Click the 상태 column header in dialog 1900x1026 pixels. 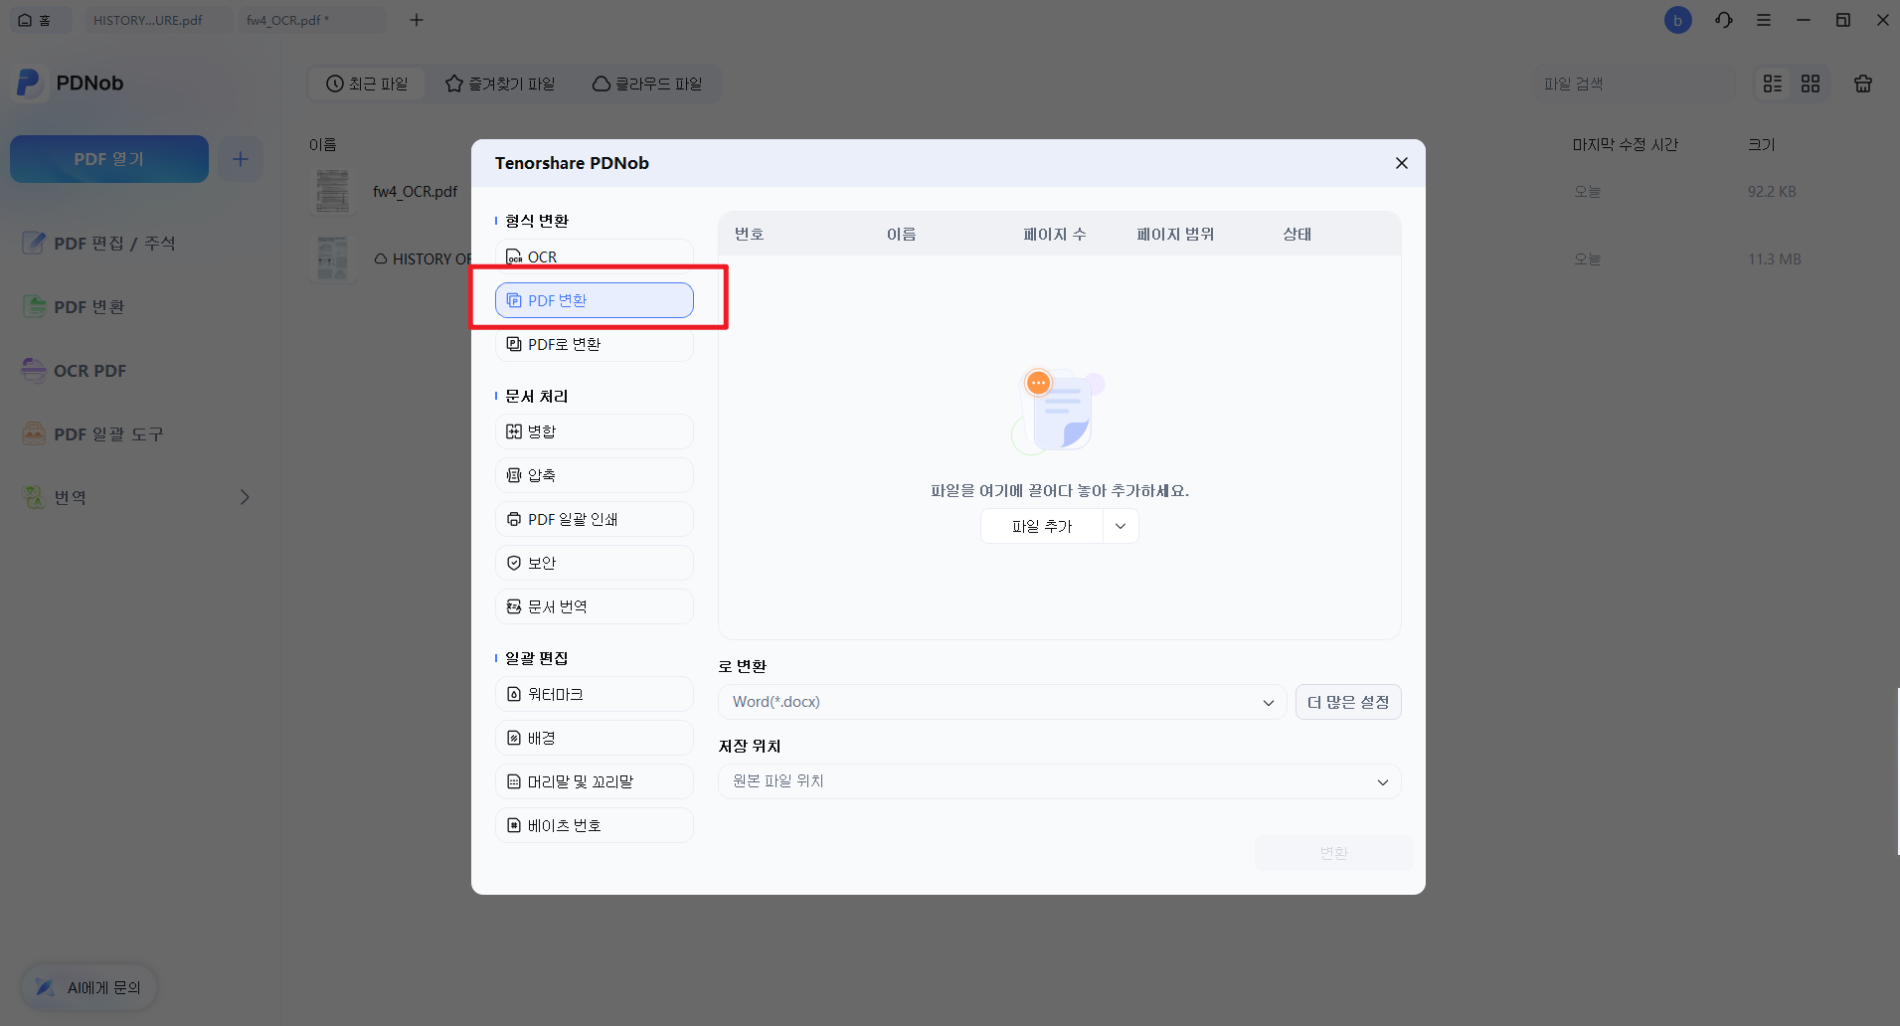pos(1296,234)
